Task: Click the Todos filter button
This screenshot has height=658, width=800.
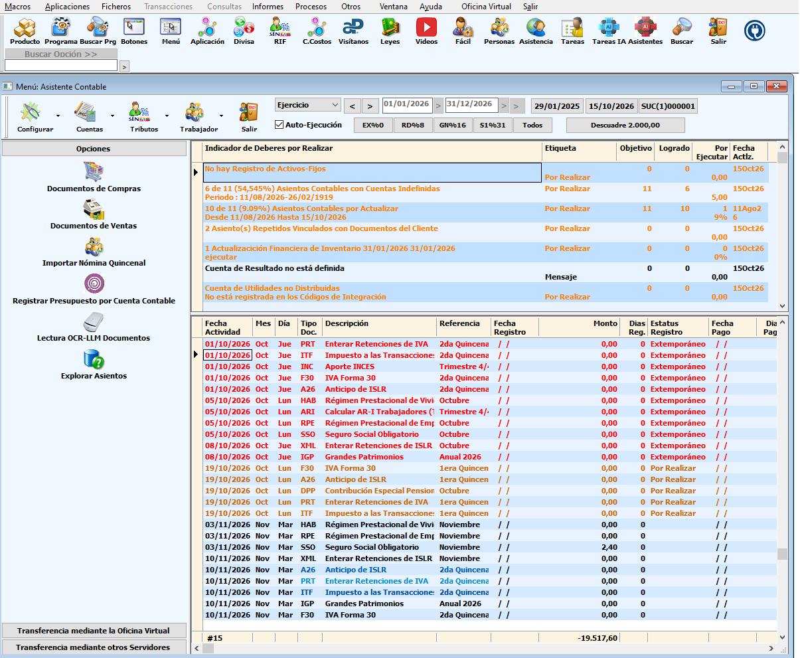Action: coord(532,125)
